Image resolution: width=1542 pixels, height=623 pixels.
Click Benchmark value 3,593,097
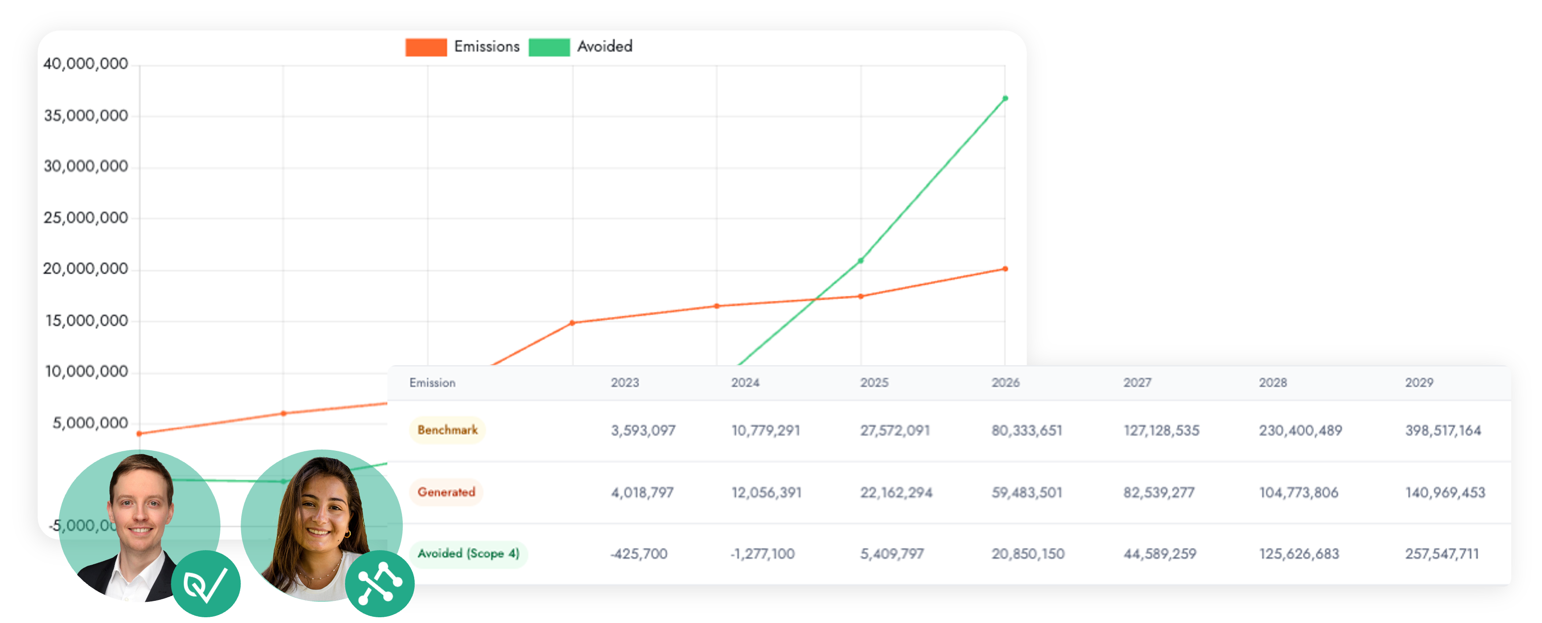click(x=643, y=431)
